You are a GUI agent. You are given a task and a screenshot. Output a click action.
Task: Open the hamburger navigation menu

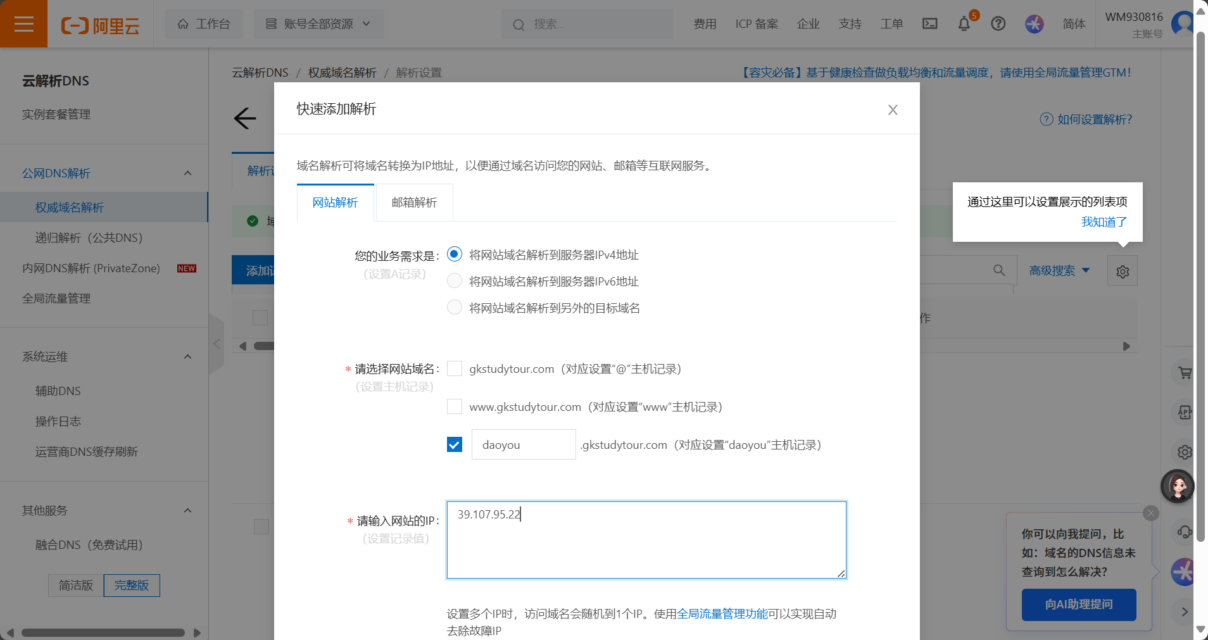click(23, 24)
